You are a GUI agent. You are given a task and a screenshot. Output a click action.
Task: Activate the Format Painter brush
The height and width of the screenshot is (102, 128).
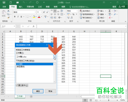coord(8,18)
